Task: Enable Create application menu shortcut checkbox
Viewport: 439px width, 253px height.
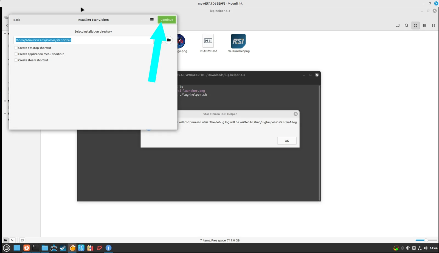Action: pyautogui.click(x=16, y=54)
